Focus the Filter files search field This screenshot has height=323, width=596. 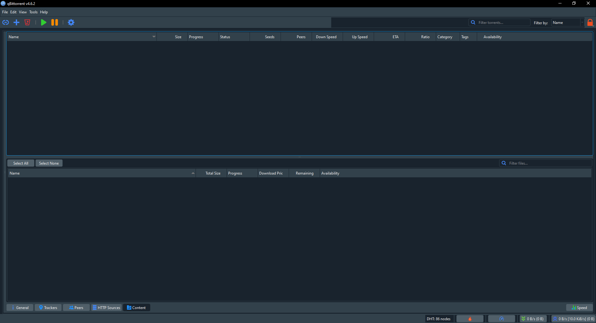[x=546, y=163]
